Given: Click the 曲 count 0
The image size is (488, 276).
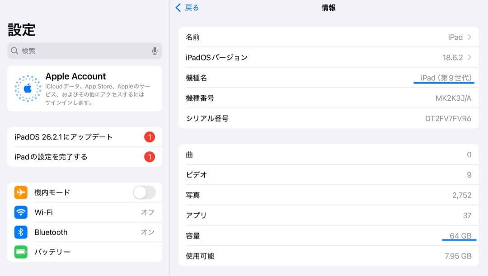Looking at the screenshot, I should click(469, 154).
